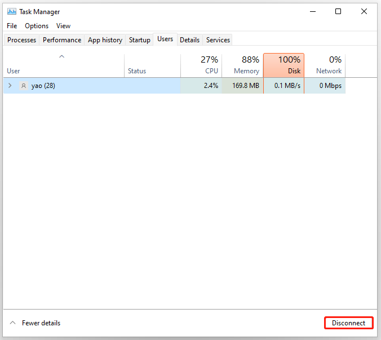The height and width of the screenshot is (340, 381).
Task: Sort by the 88% Memory column header
Action: coord(242,65)
